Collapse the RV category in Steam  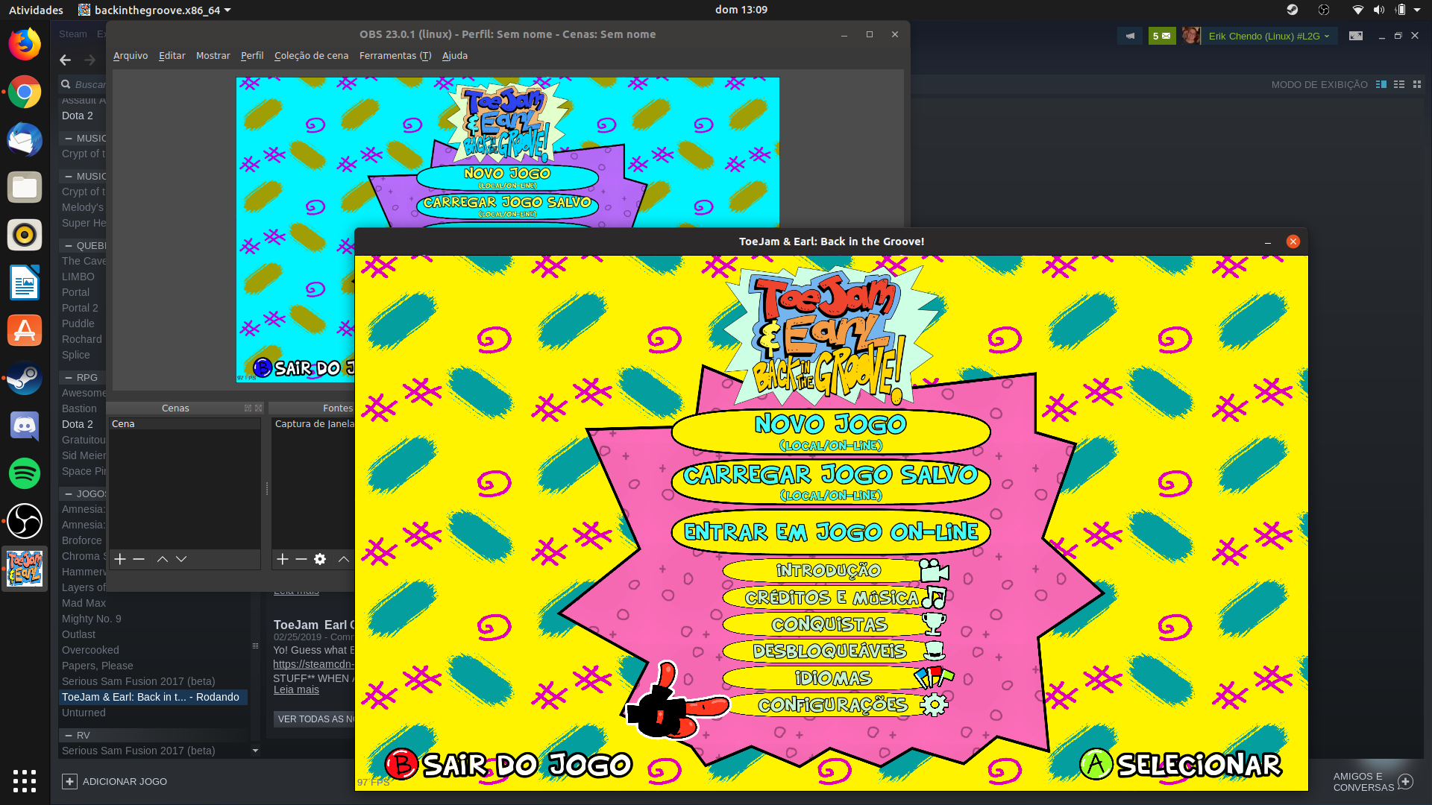click(x=69, y=736)
